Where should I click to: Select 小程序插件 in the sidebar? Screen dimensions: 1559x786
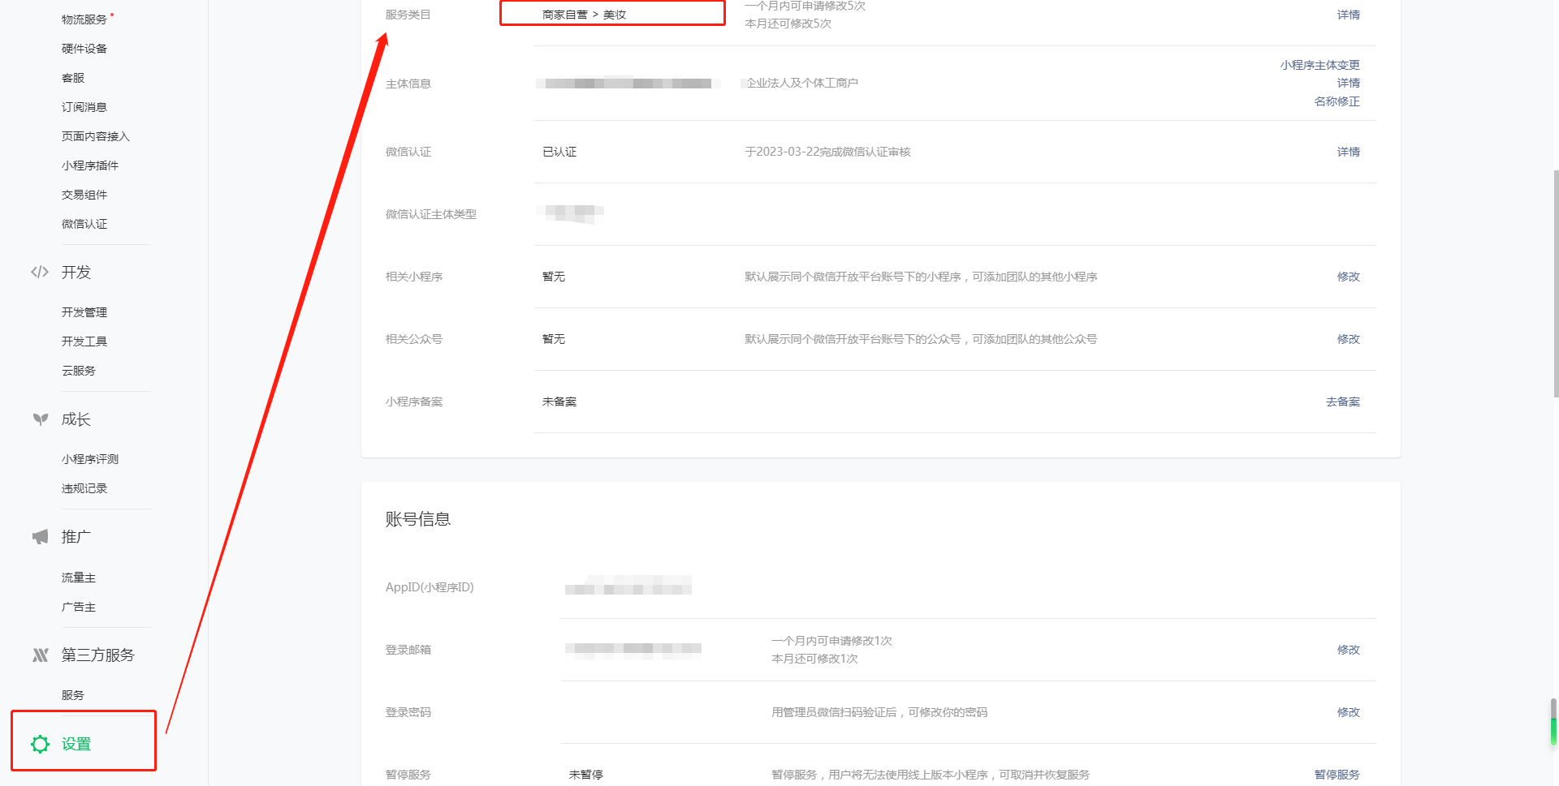pyautogui.click(x=90, y=165)
